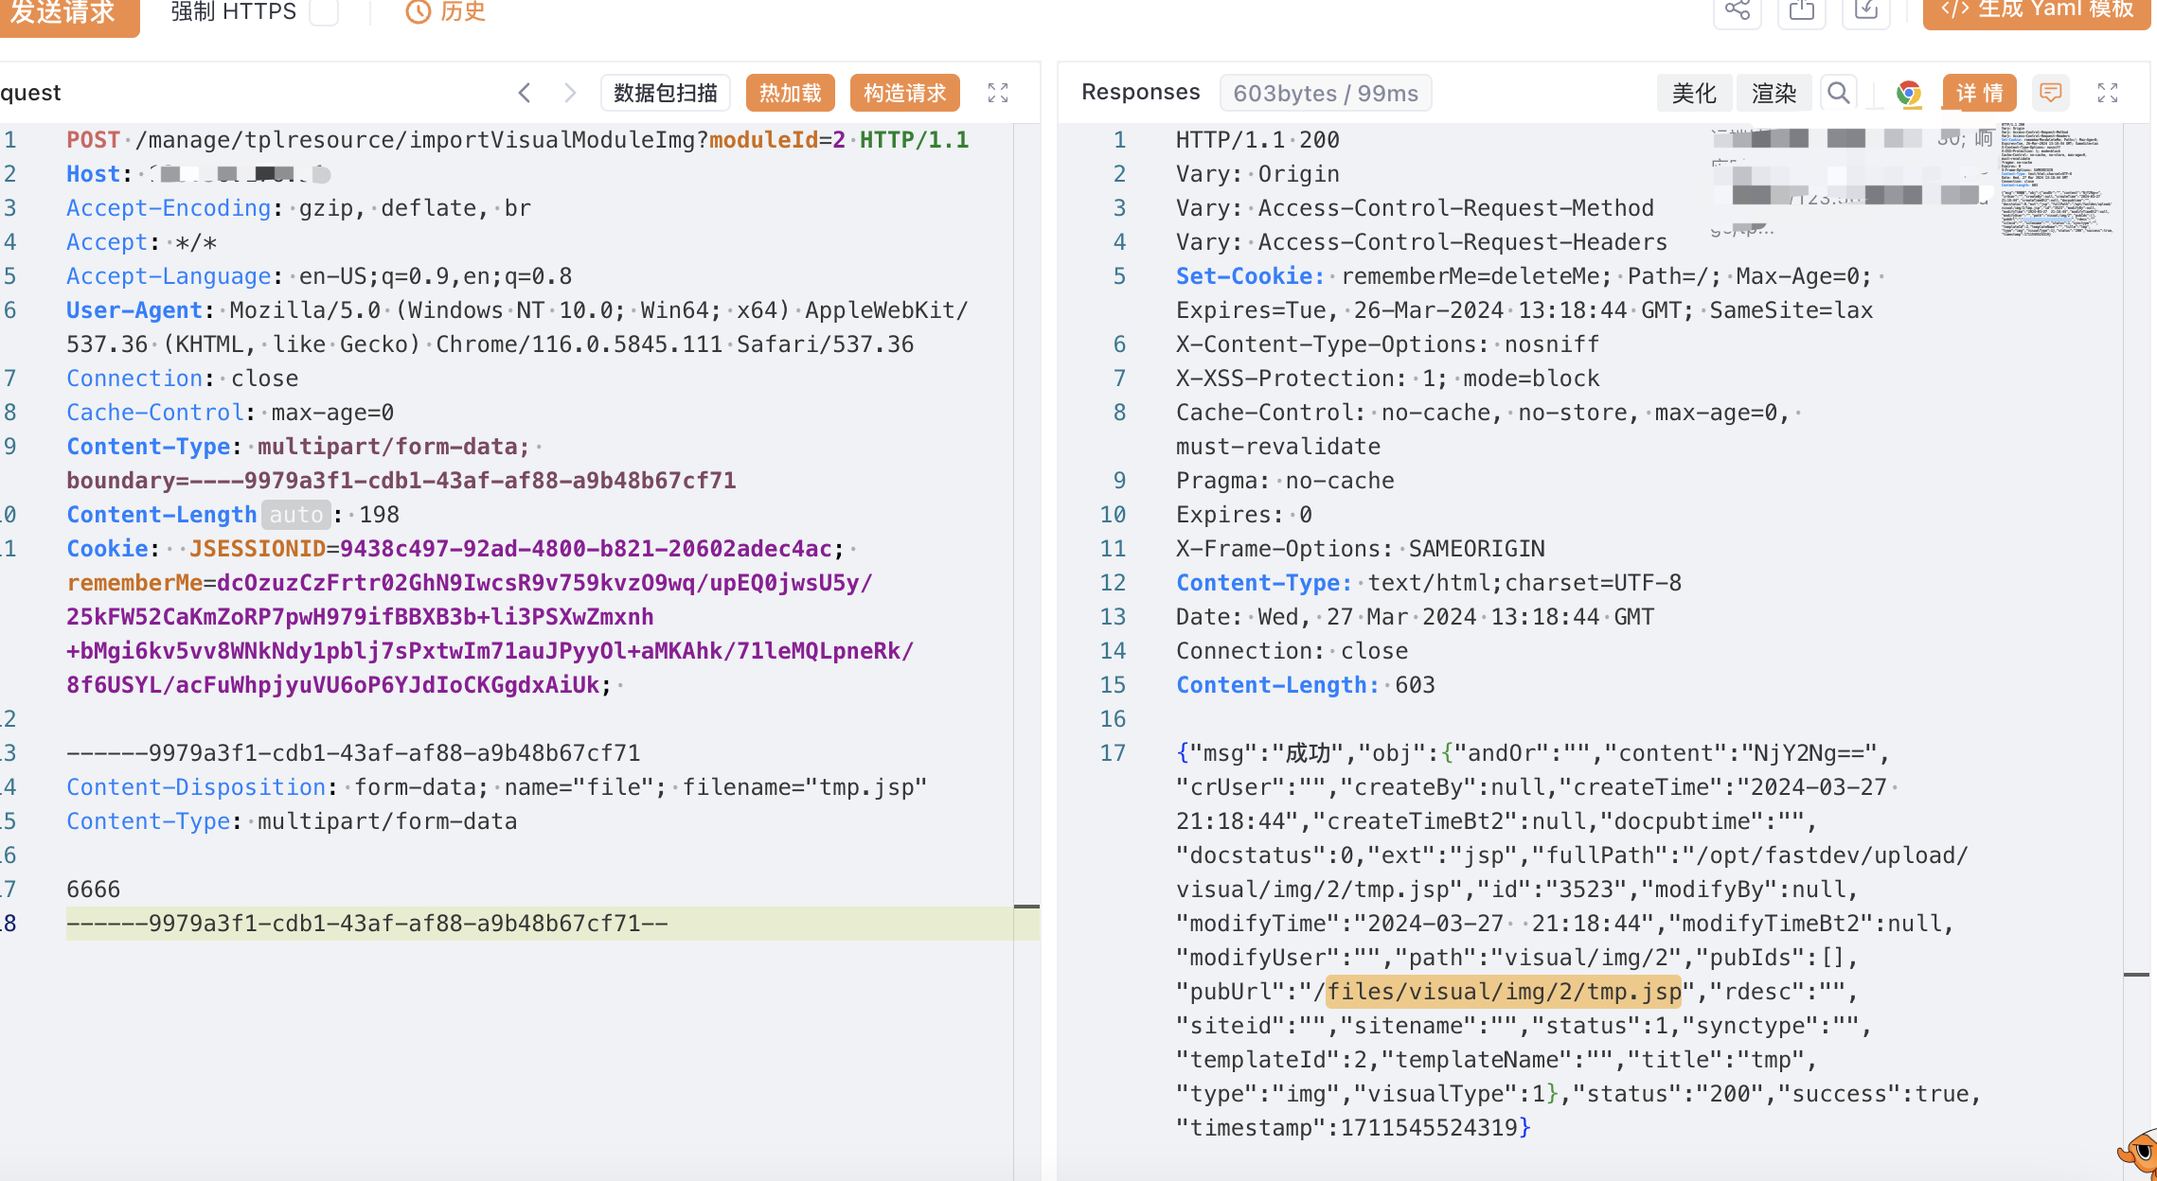Screen dimensions: 2157x1181
Task: Click the Cache-Control: max-age=0 request header
Action: (x=230, y=413)
